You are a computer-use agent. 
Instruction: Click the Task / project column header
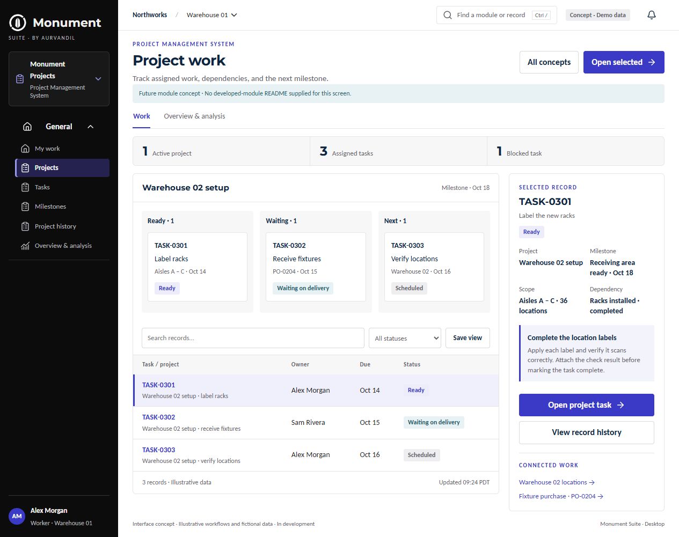point(160,364)
